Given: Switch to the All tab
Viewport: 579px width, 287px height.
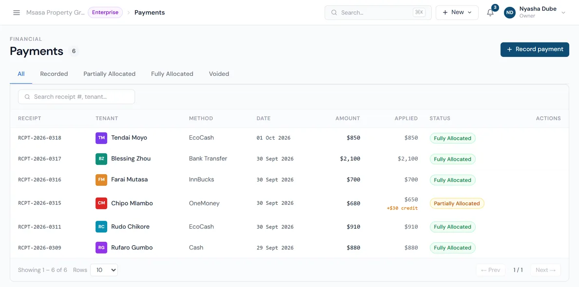Looking at the screenshot, I should click(21, 73).
